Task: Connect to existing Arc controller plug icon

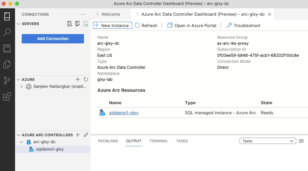Action: [86, 135]
